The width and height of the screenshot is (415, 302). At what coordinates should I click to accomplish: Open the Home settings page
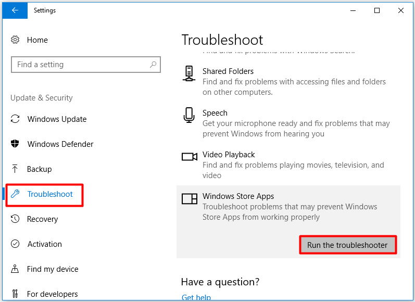tap(37, 40)
